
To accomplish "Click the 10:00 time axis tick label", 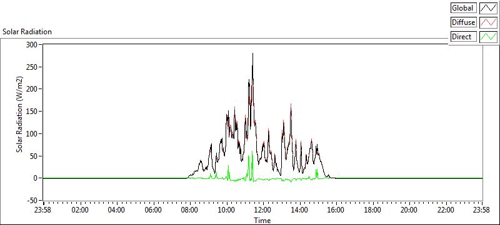I will (227, 210).
